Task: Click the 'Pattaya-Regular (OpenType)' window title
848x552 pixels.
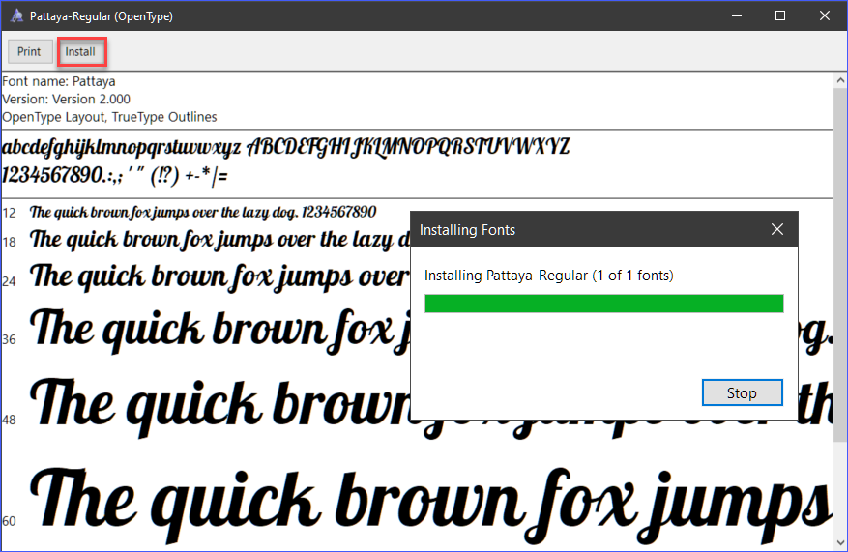Action: (102, 16)
